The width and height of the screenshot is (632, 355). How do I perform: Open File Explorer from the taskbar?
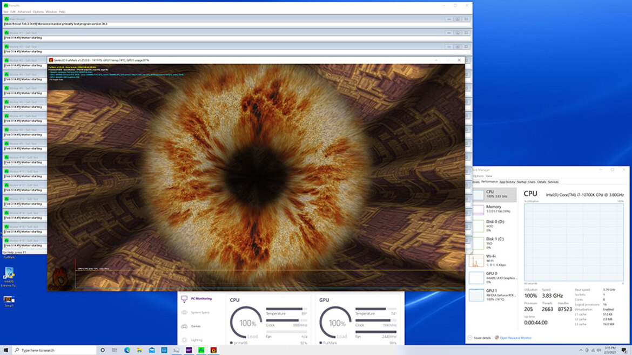[139, 350]
